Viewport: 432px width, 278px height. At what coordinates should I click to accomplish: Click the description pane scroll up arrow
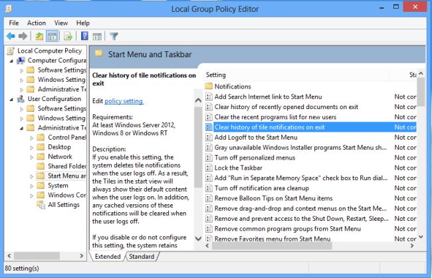click(x=198, y=100)
